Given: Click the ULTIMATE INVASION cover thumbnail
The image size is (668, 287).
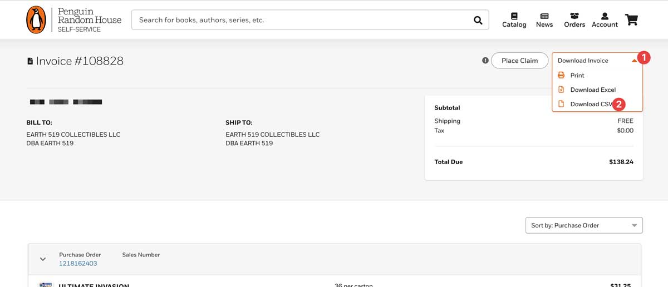Looking at the screenshot, I should (45, 285).
